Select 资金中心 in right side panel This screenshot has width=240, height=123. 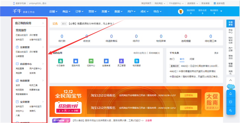click(x=230, y=31)
